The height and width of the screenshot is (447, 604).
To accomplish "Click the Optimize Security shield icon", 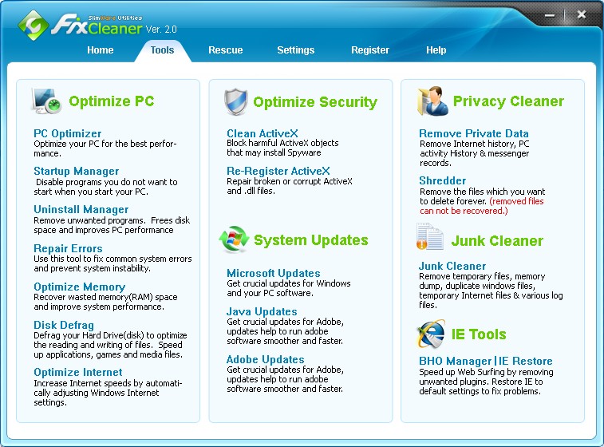I will 235,101.
